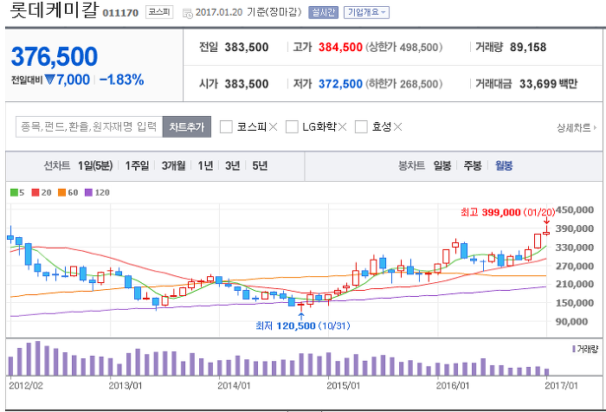Click the calendar icon before 2017.01.20
The width and height of the screenshot is (606, 412).
coord(188,14)
